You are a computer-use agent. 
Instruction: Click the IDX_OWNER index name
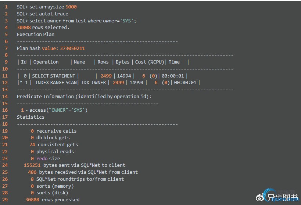93,83
